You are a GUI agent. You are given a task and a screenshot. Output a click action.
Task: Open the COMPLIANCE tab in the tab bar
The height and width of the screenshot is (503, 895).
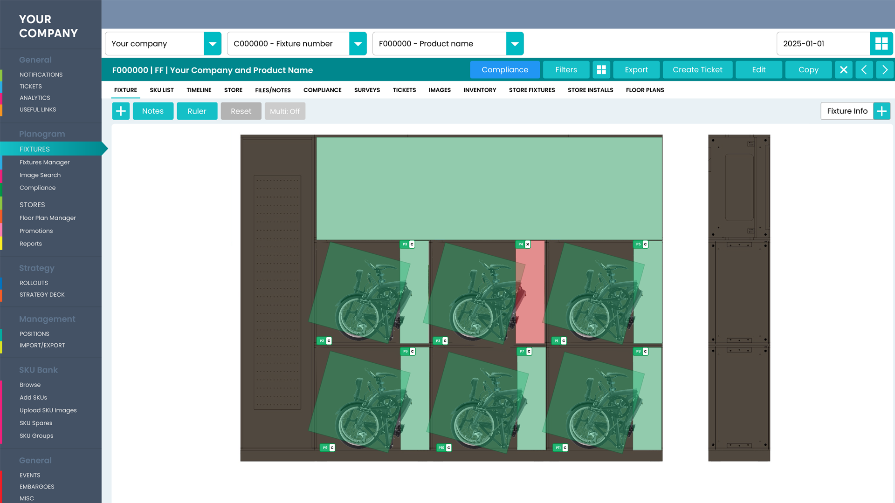click(x=323, y=90)
